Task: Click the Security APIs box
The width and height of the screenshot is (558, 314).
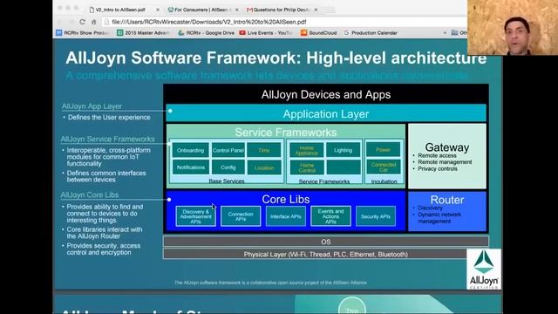Action: (376, 216)
